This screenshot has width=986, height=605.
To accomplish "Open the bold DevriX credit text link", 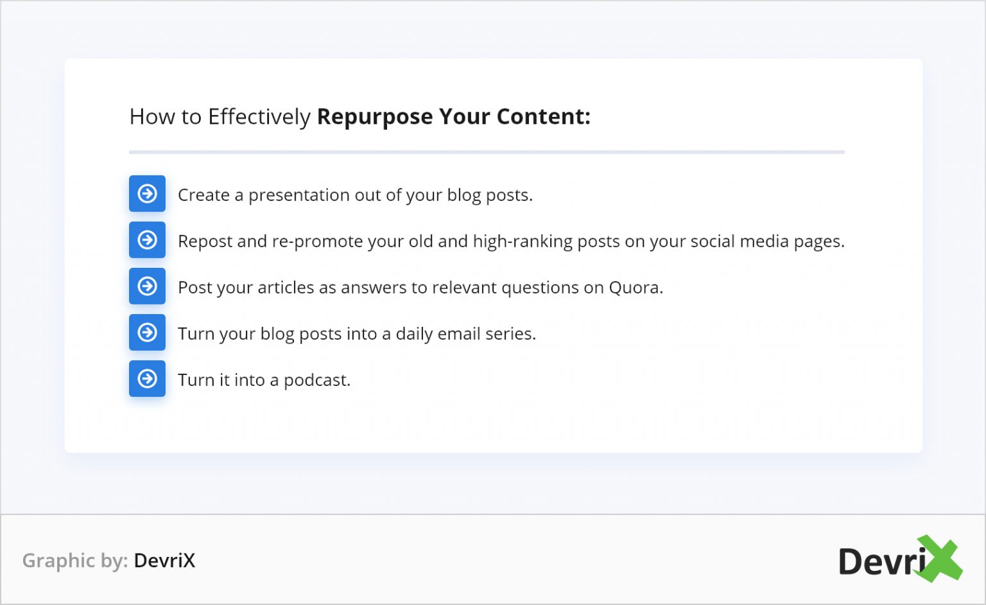I will point(164,561).
